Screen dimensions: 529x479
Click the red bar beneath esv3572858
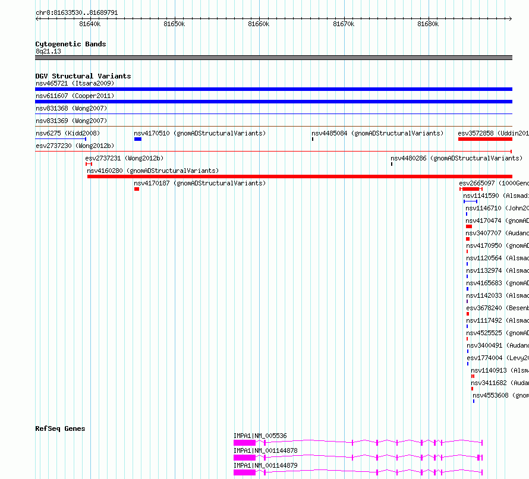click(485, 139)
